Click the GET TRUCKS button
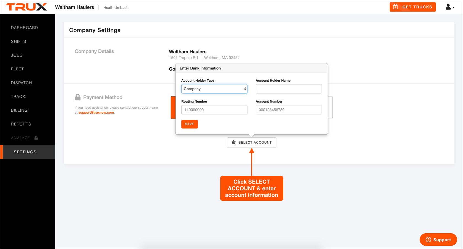463x249 pixels. pos(413,7)
